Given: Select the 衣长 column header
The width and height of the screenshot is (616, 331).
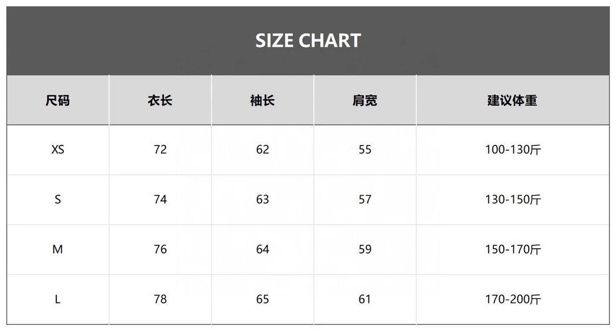Looking at the screenshot, I should click(x=160, y=100).
